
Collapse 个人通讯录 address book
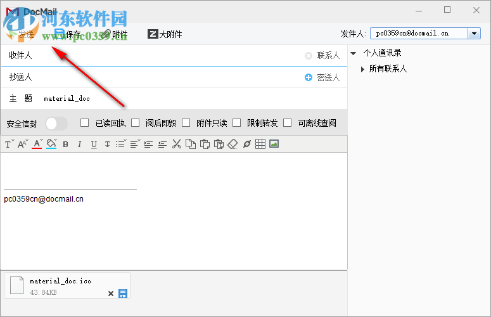click(x=354, y=53)
